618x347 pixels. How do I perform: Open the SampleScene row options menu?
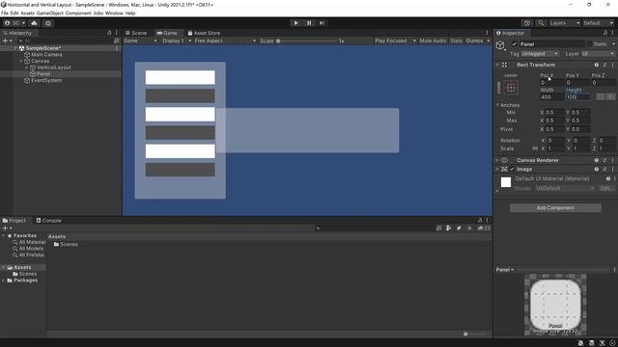(117, 48)
